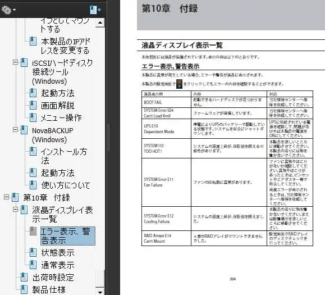This screenshot has width=325, height=295.
Task: Collapse the NovaBACKUP (Windows) bookmark branch
Action: (15, 130)
